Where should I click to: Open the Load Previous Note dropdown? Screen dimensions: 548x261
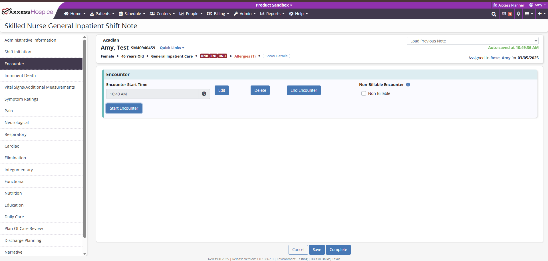[472, 41]
